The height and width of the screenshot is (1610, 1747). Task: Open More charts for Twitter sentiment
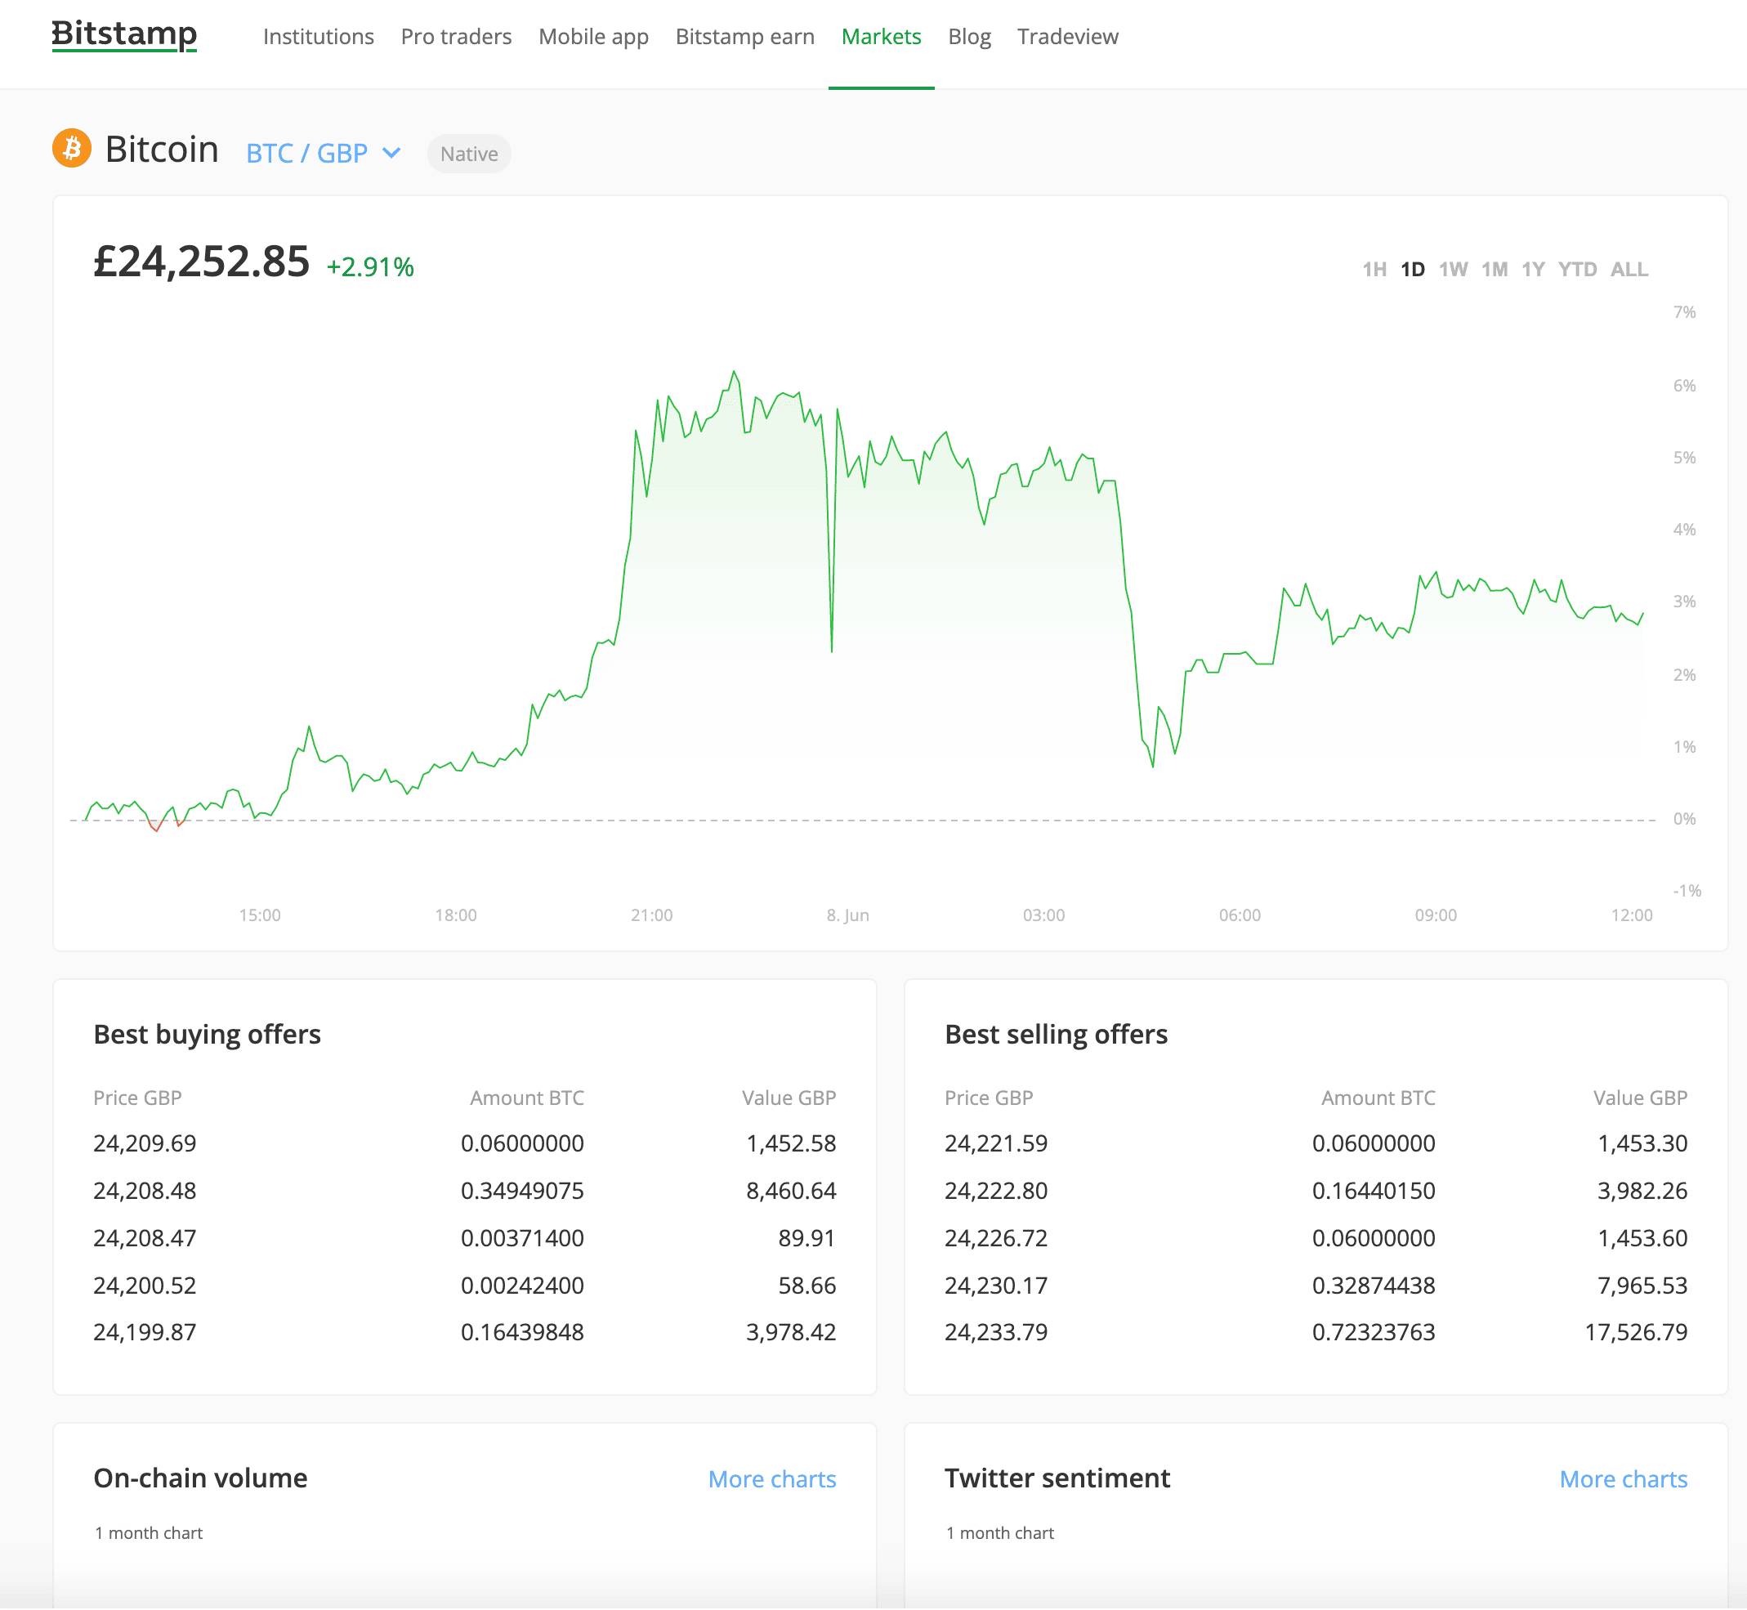(1624, 1478)
